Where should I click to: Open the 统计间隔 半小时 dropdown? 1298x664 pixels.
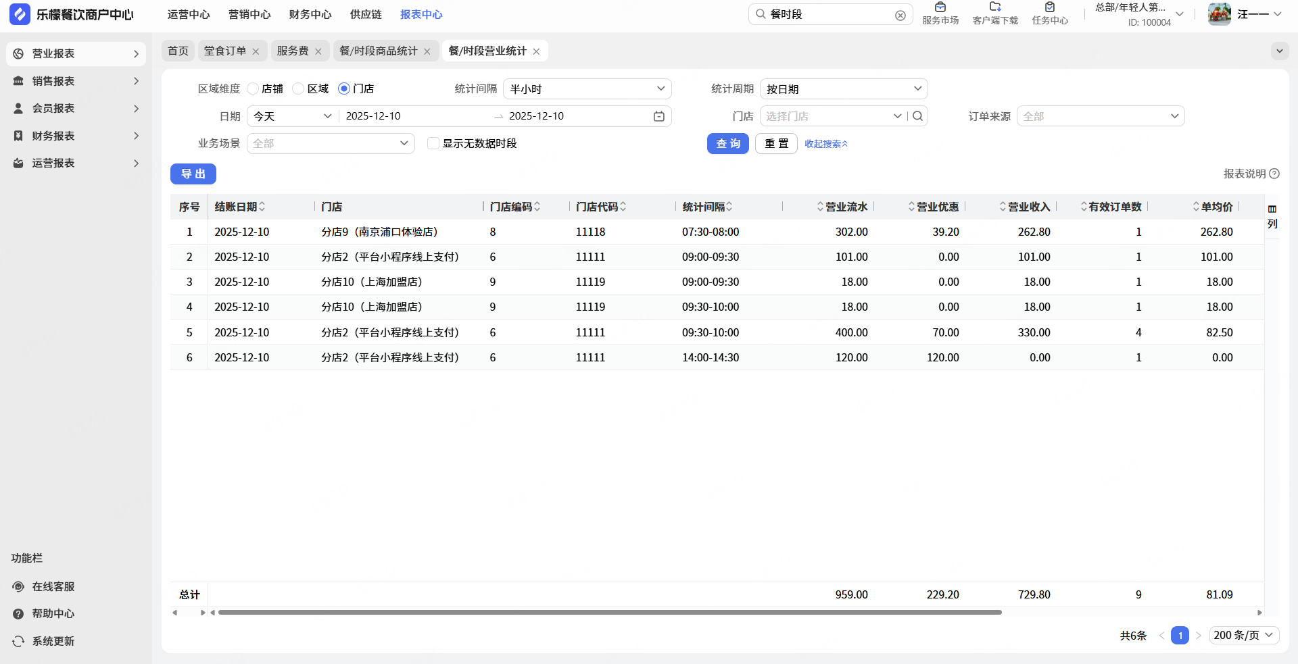[586, 89]
